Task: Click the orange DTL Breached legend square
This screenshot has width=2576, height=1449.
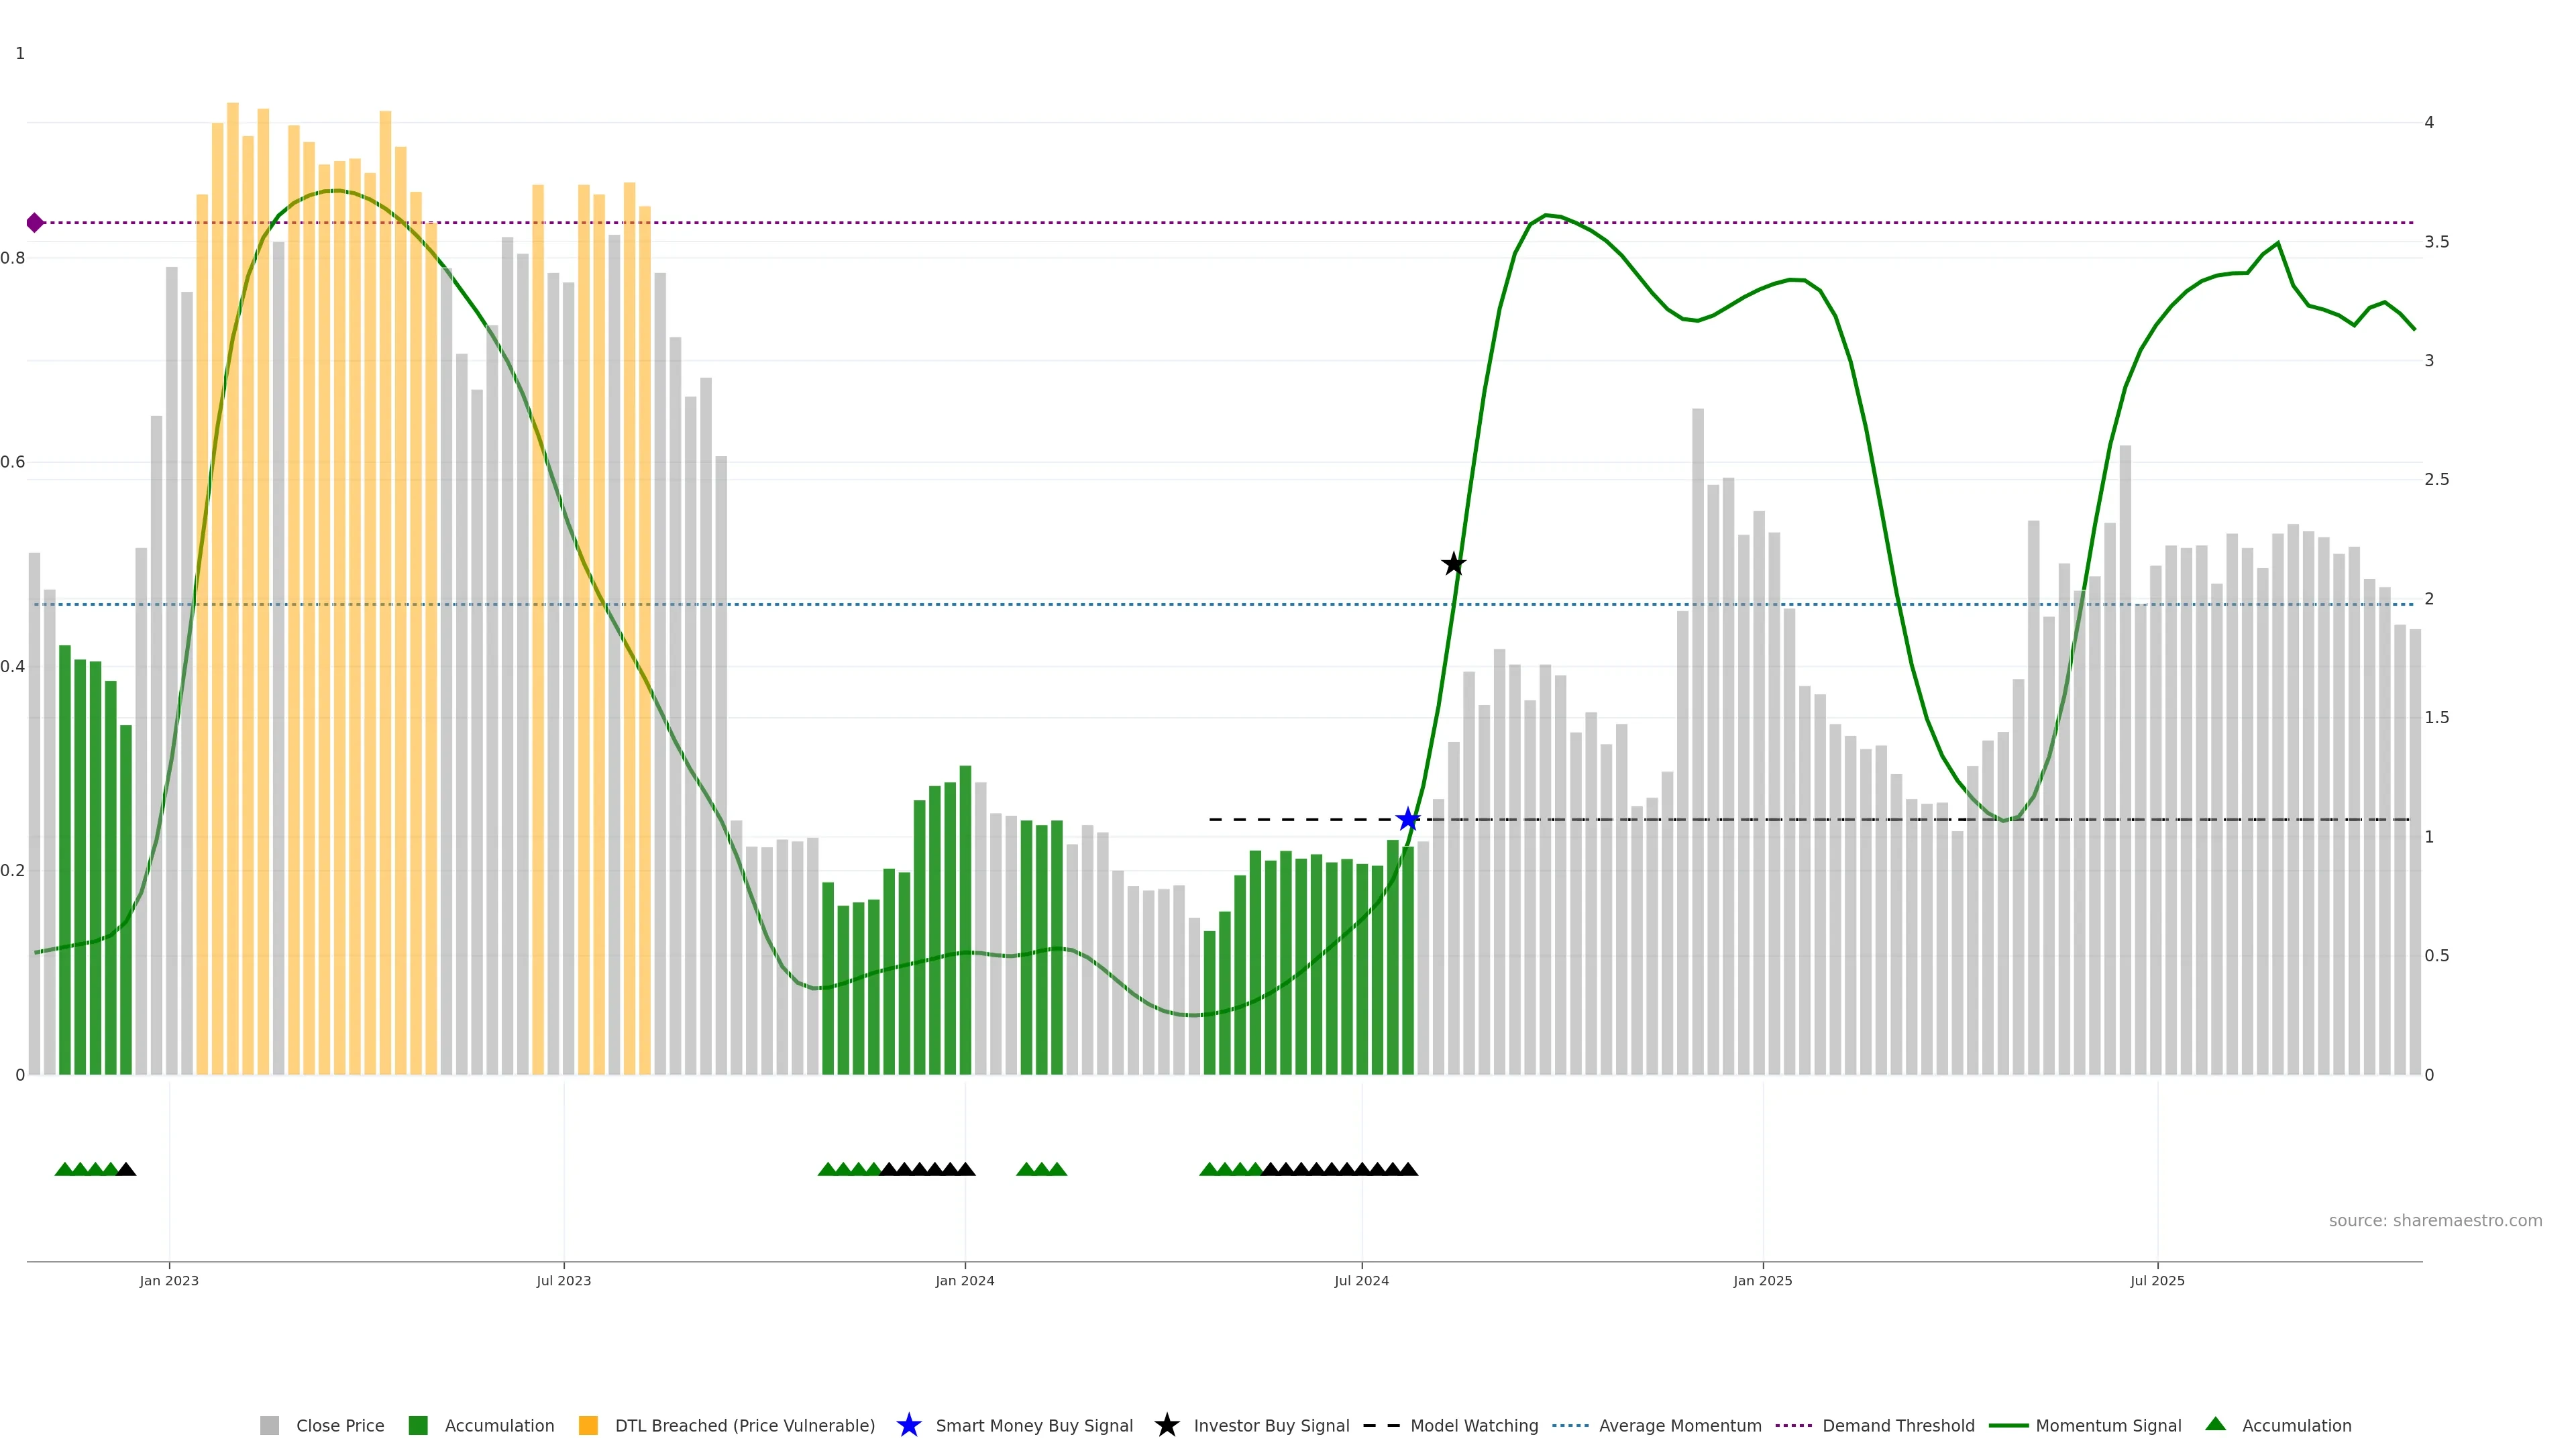Action: tap(588, 1425)
